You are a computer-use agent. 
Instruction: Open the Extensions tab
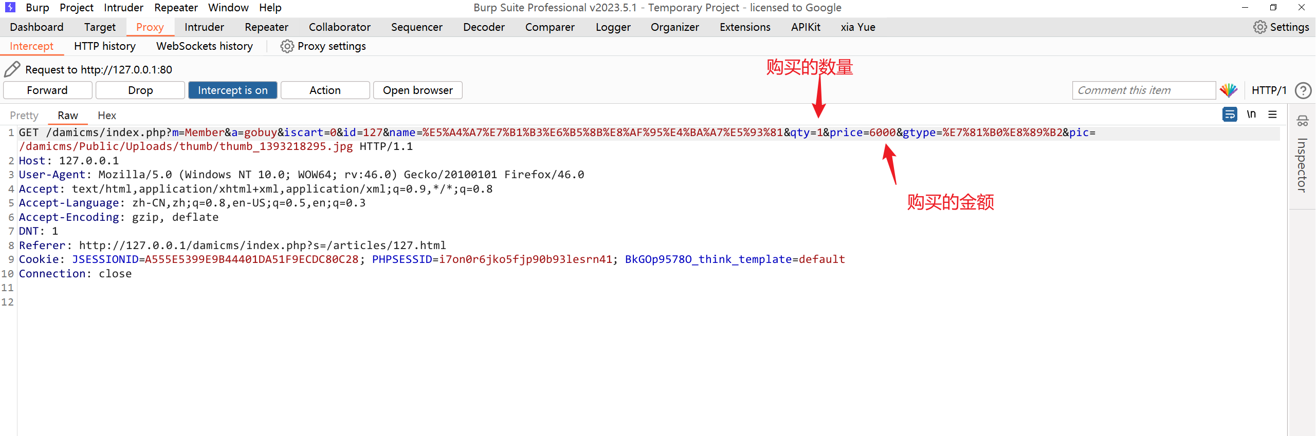pos(745,27)
